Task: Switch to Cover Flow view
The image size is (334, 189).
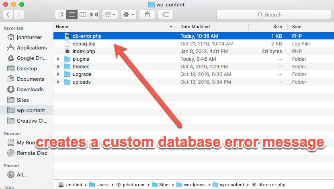Action: coord(94,15)
